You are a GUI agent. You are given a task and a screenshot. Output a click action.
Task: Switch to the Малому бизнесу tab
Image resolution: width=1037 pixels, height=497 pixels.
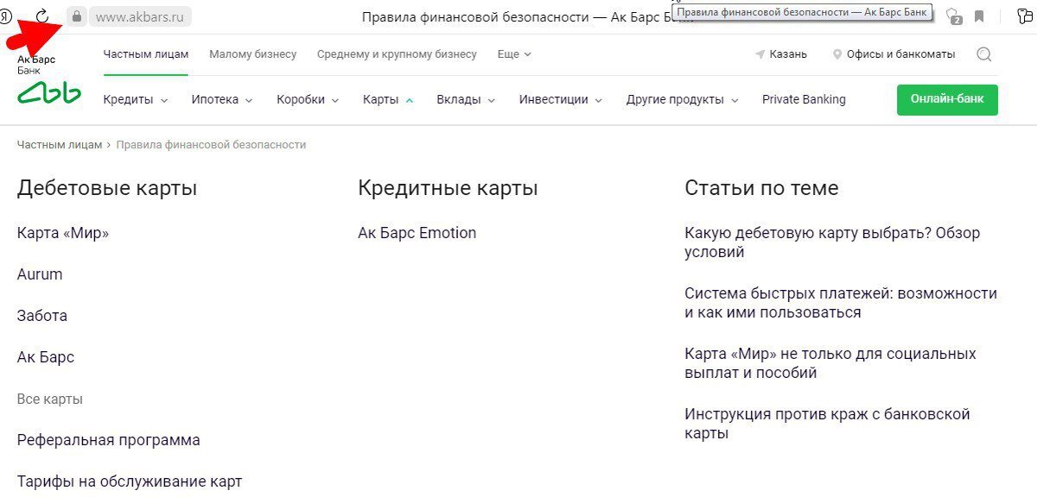click(252, 53)
